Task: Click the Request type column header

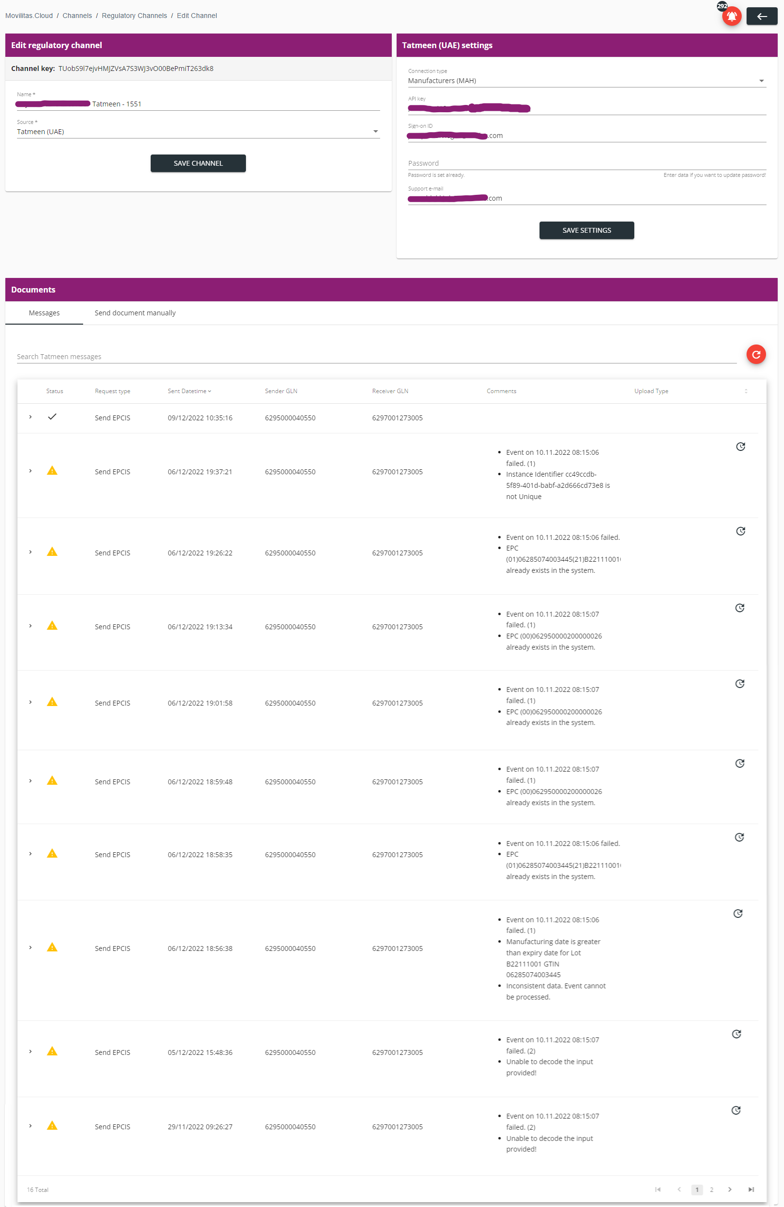Action: [112, 391]
